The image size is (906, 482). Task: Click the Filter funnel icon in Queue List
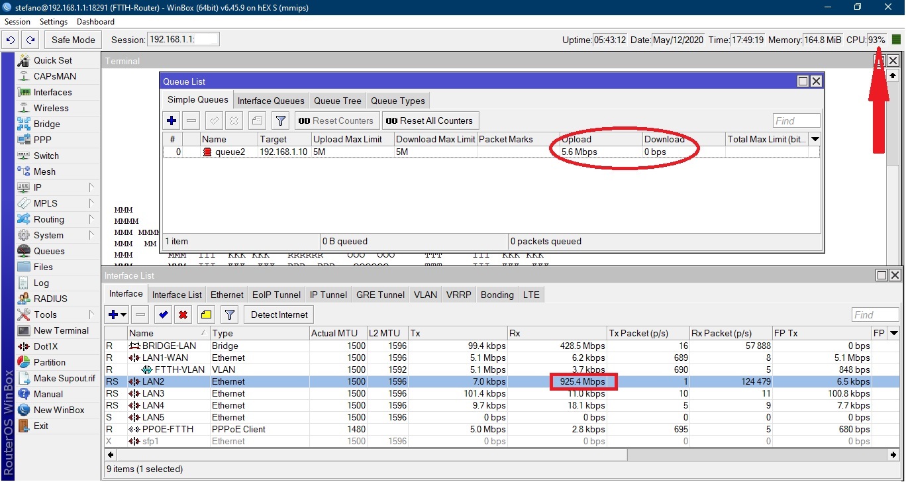[x=281, y=120]
